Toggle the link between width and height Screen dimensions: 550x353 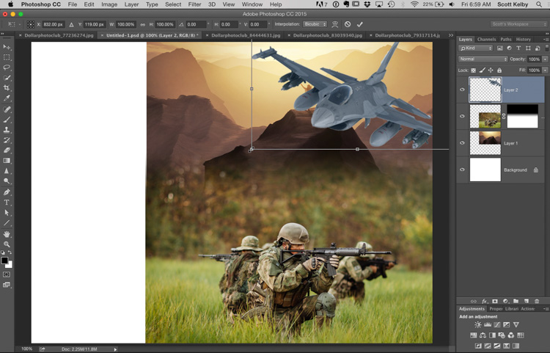142,24
